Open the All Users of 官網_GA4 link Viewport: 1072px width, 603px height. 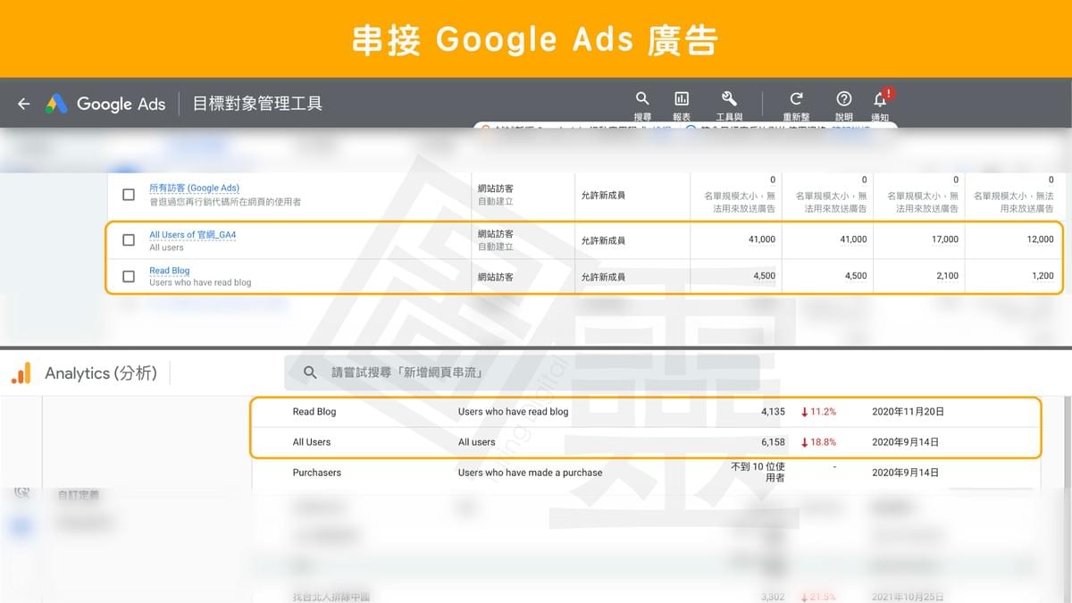tap(192, 235)
